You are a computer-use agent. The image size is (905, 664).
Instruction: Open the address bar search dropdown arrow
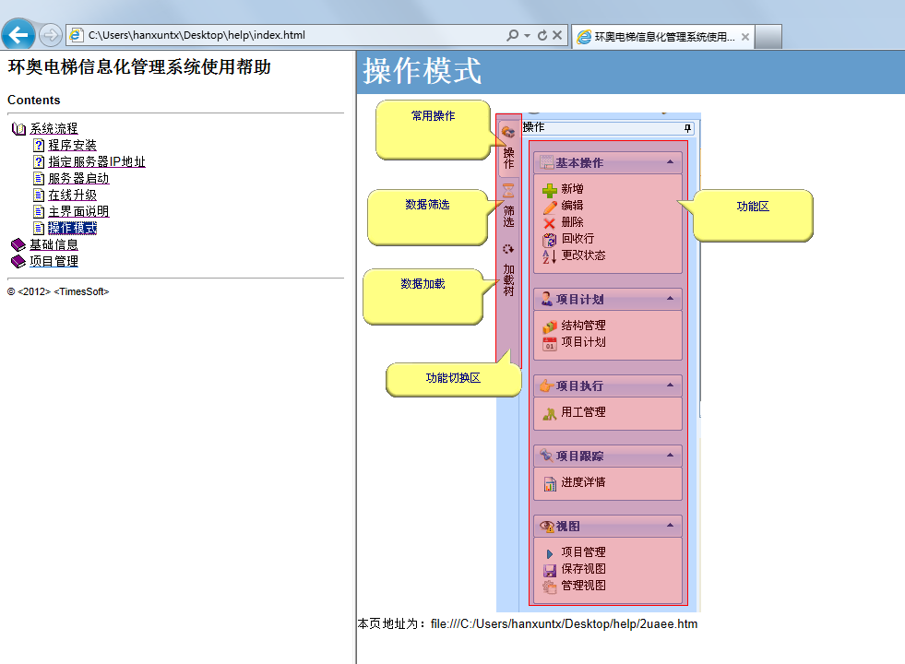527,36
